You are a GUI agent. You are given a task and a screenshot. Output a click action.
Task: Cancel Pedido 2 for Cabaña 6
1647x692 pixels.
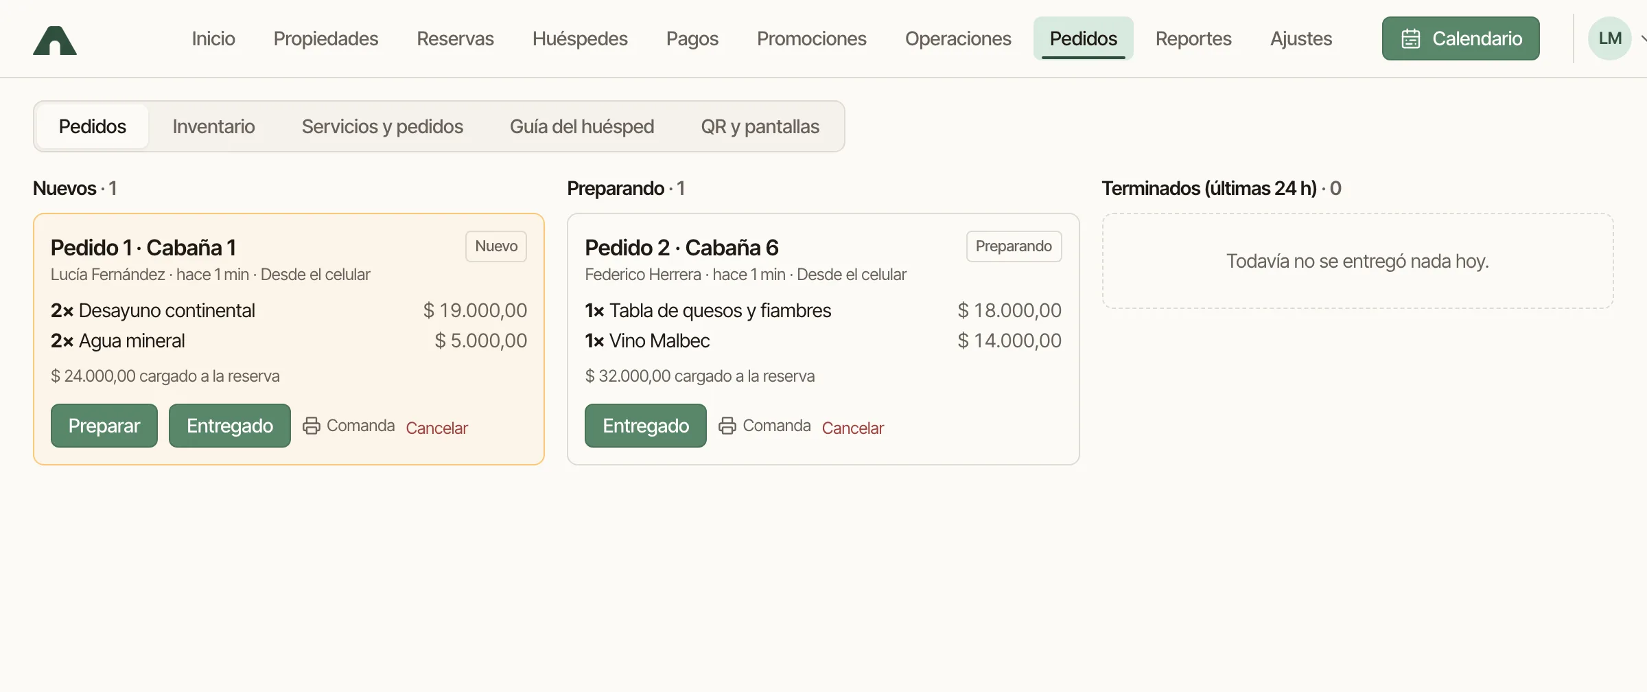pyautogui.click(x=853, y=428)
